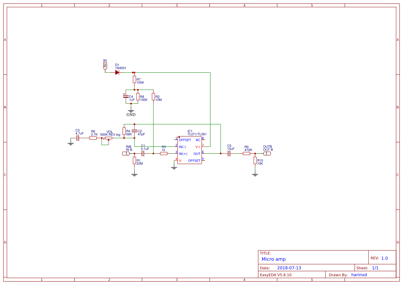Select the 9V power connector symbol

(x=105, y=65)
